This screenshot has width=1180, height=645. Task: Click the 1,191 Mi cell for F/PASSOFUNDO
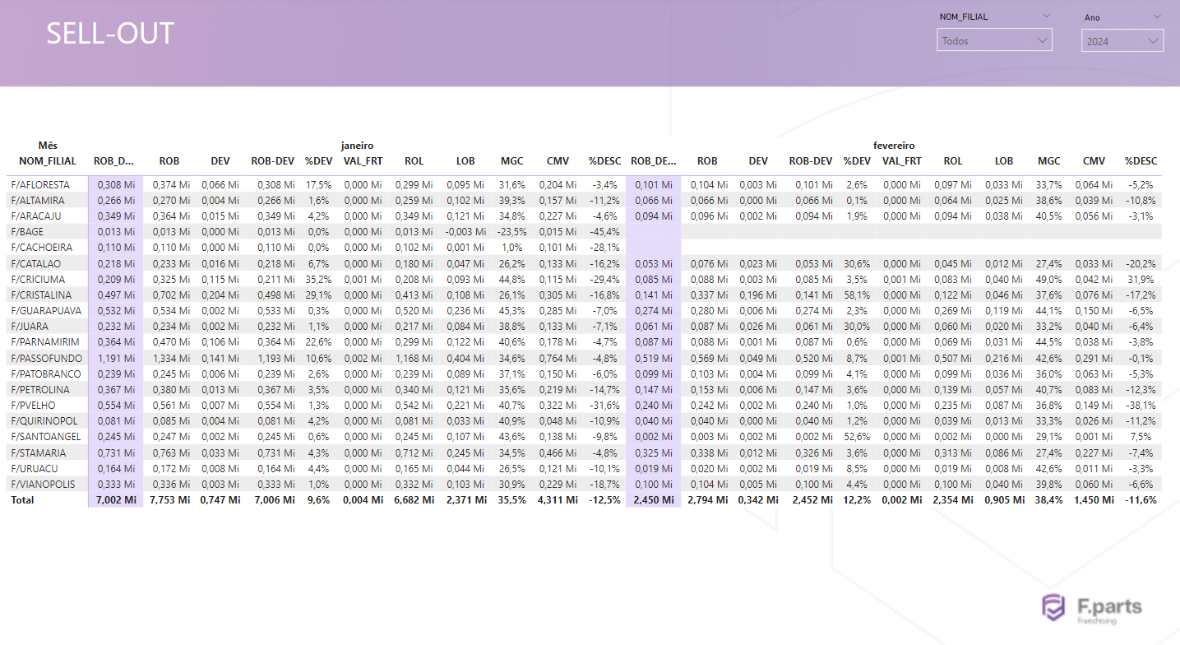116,359
